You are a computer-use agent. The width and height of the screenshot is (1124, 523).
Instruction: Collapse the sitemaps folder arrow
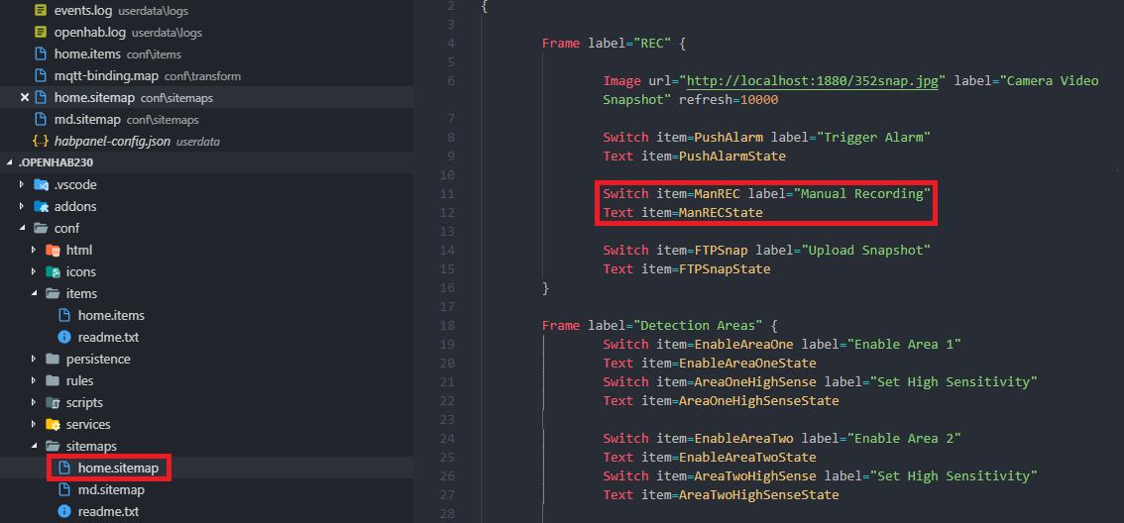(x=35, y=446)
